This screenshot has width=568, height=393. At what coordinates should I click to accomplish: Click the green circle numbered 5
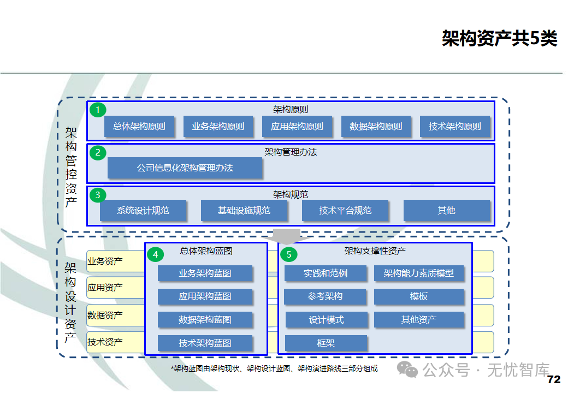(289, 254)
